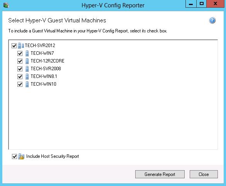
Task: Uncheck the TECH-WIN7 checkbox
Action: (x=20, y=53)
